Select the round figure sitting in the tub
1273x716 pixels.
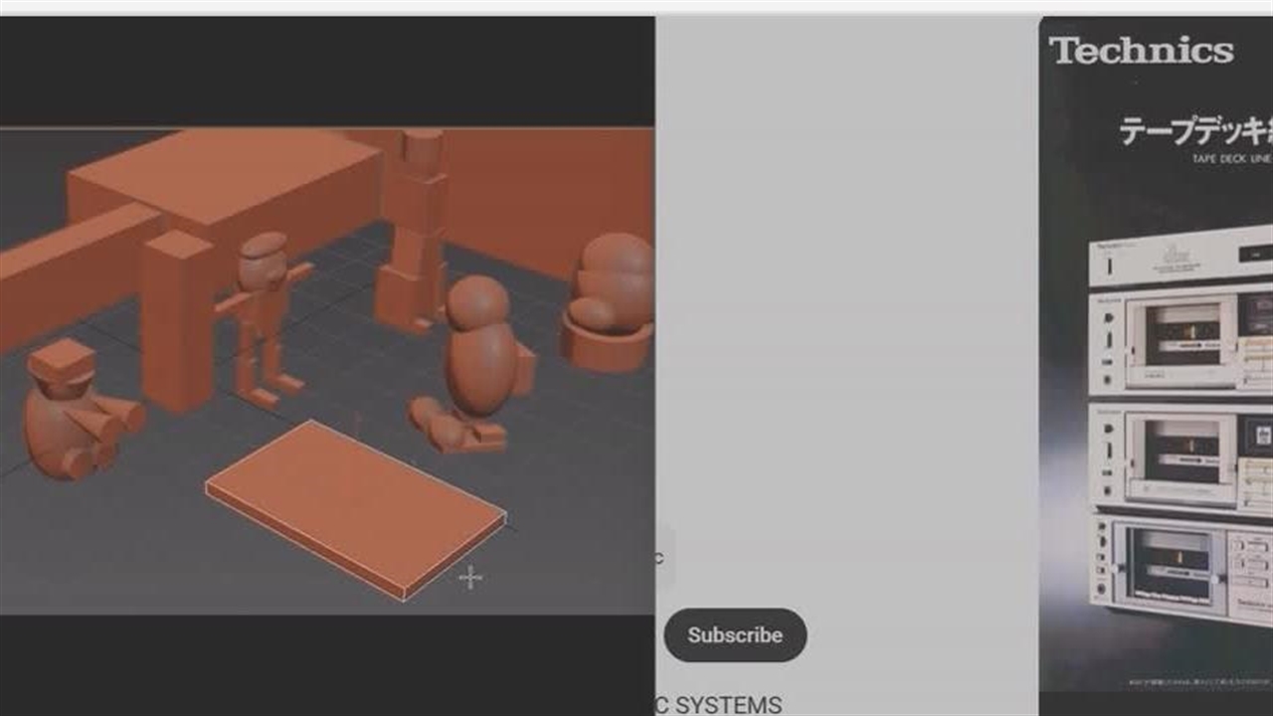click(609, 298)
